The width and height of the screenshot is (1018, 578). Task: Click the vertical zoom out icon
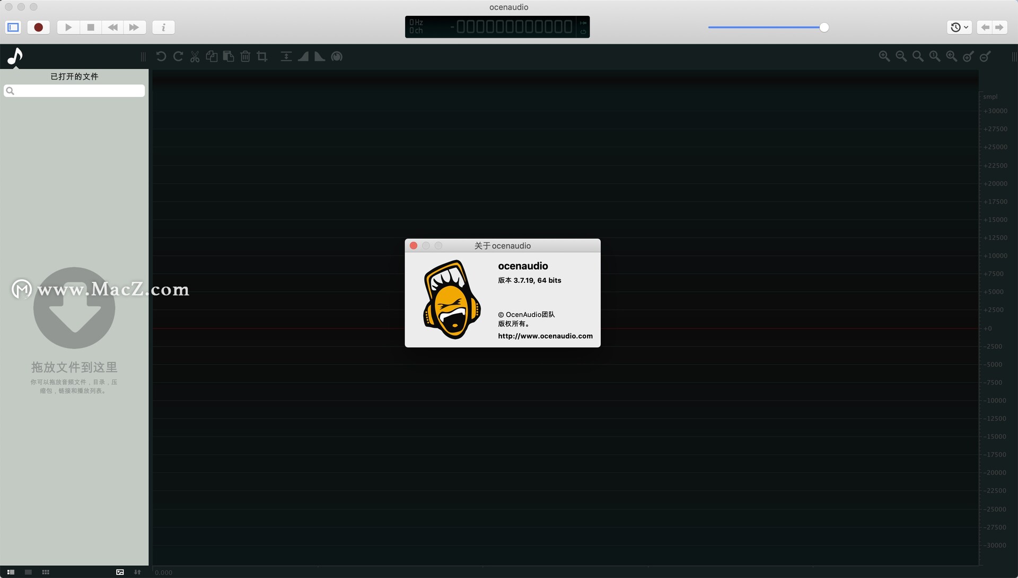click(x=986, y=56)
